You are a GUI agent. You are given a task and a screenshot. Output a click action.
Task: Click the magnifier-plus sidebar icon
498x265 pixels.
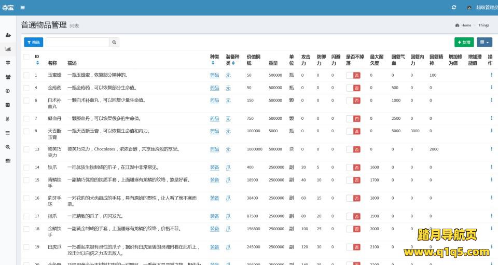coord(8,147)
